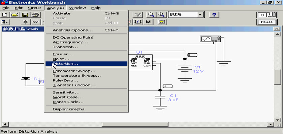283x134 pixels.
Task: Click the horizontal scrollbar thumb
Action: point(135,124)
